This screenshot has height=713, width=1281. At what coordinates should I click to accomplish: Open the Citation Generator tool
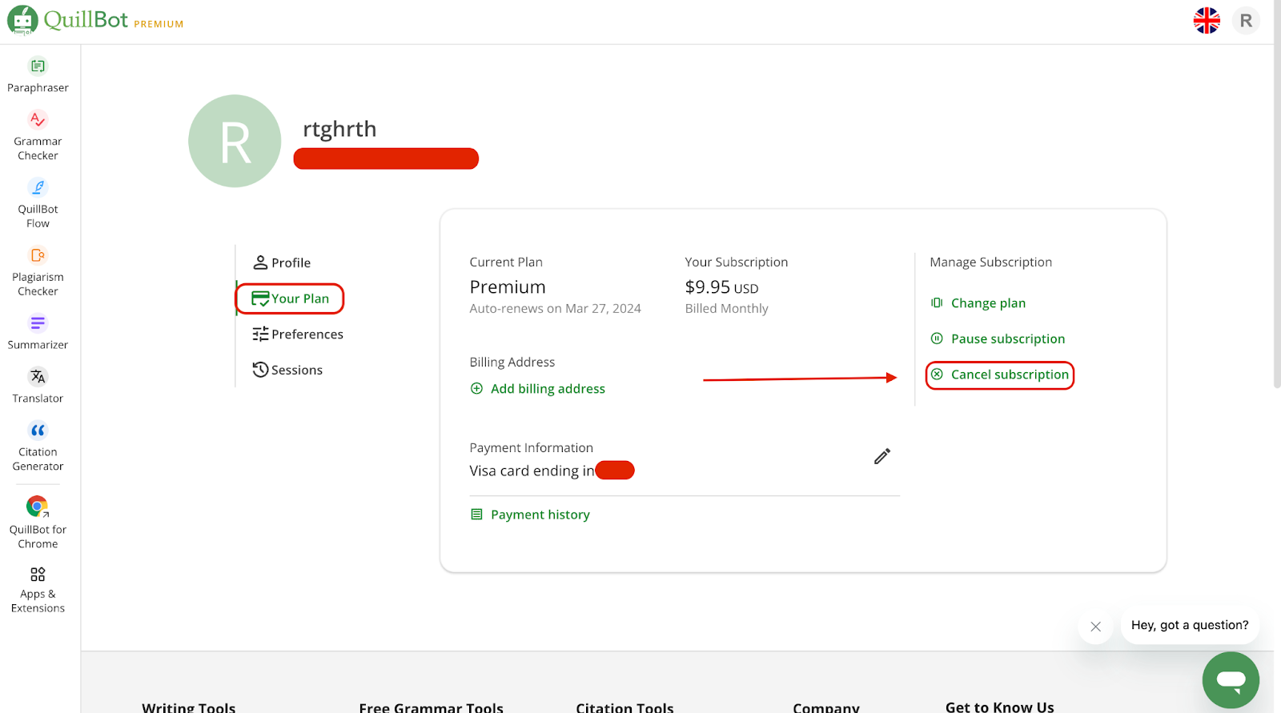point(38,447)
